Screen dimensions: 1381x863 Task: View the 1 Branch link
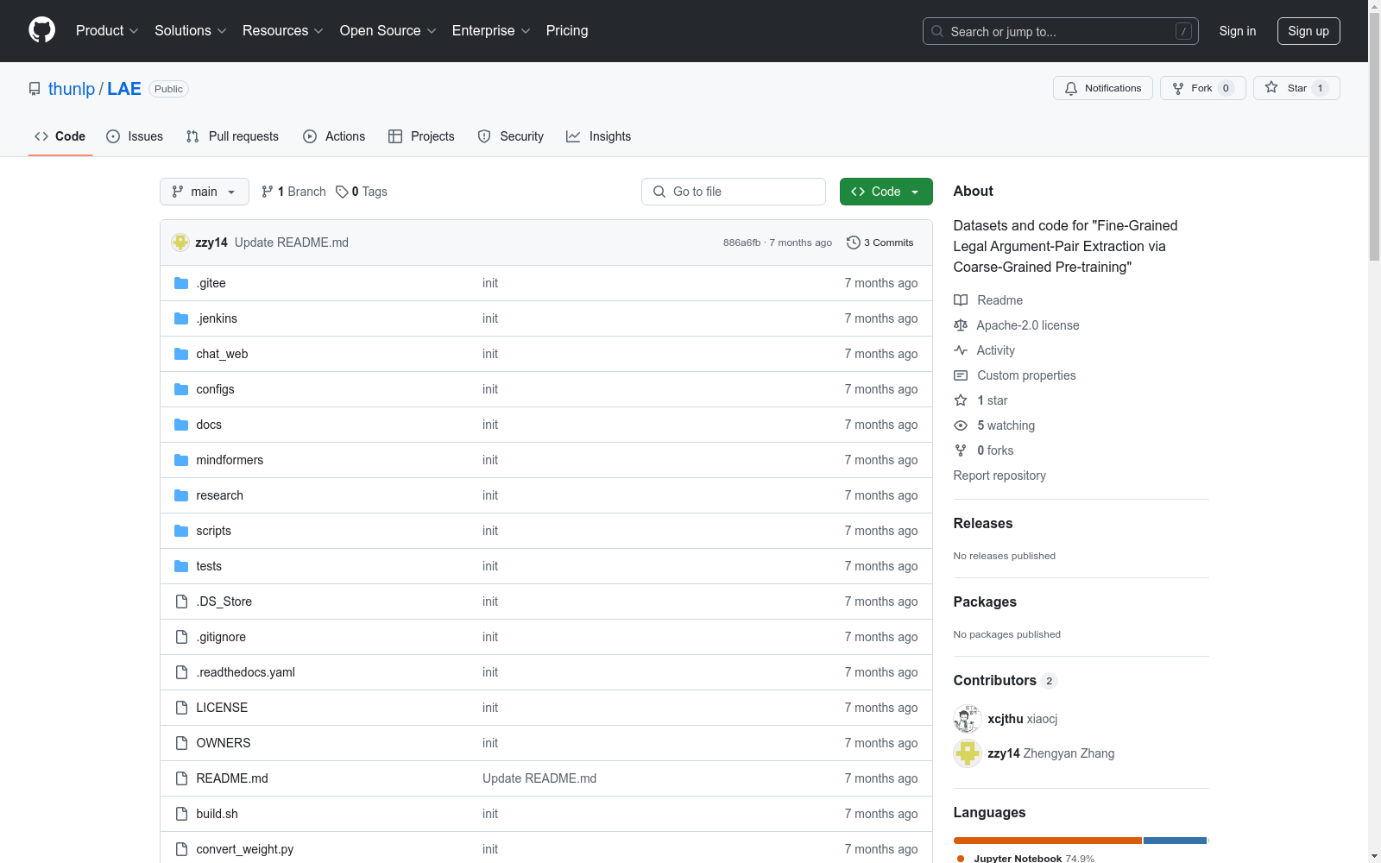tap(293, 192)
